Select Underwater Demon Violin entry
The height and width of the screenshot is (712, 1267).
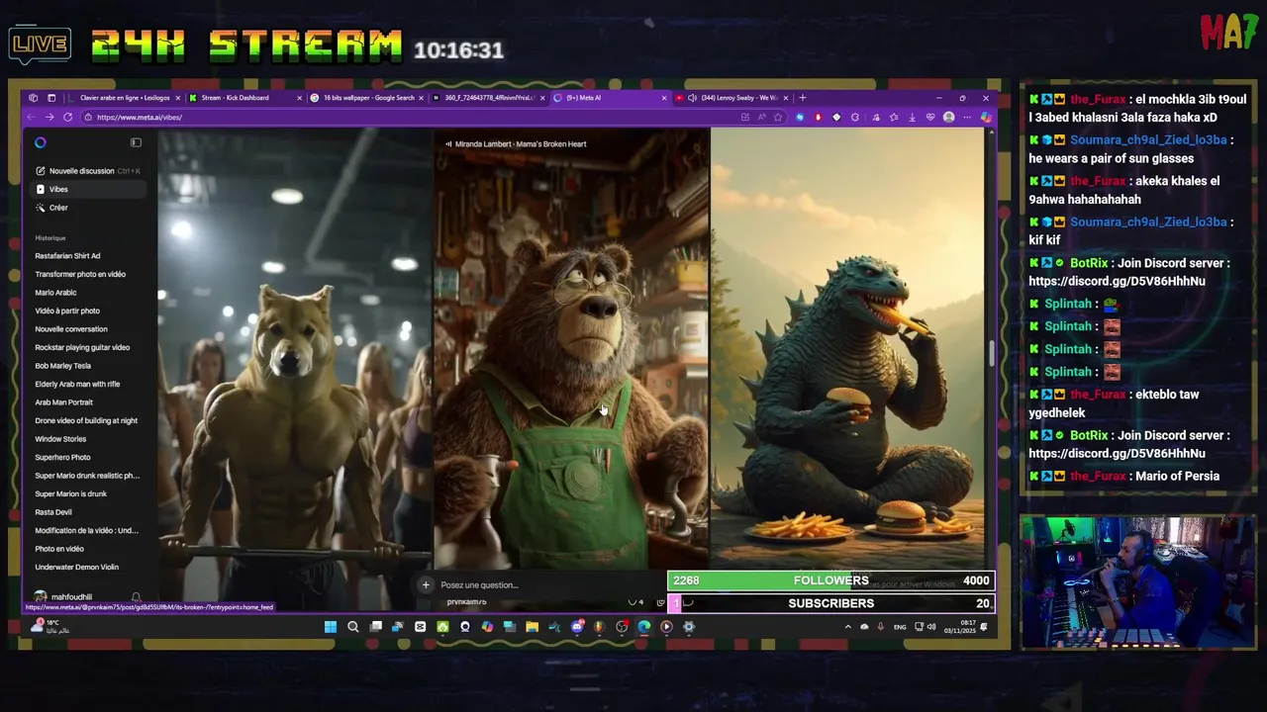coord(76,567)
